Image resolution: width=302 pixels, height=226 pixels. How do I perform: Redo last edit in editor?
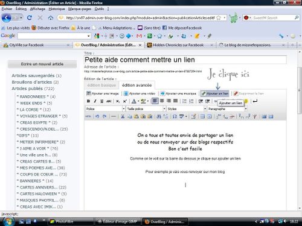[104, 116]
